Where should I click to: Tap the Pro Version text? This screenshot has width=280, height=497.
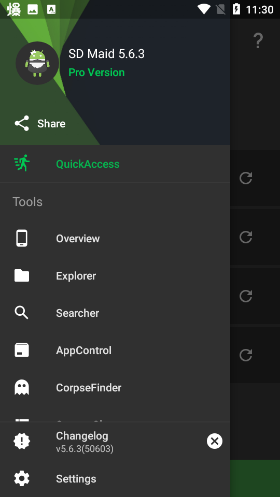tap(96, 72)
